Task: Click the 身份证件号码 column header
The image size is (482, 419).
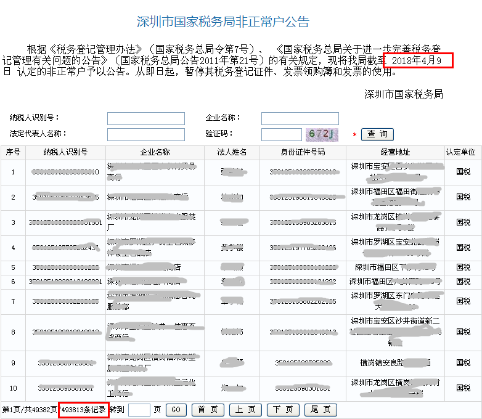Action: click(x=303, y=152)
